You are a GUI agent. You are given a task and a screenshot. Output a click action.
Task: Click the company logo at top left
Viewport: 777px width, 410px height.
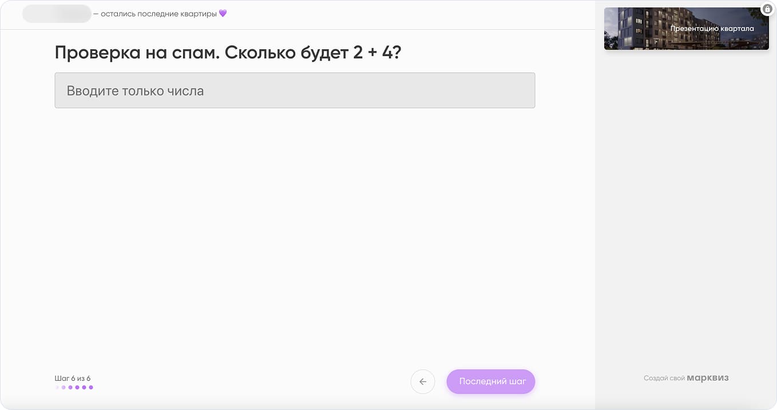(x=57, y=13)
